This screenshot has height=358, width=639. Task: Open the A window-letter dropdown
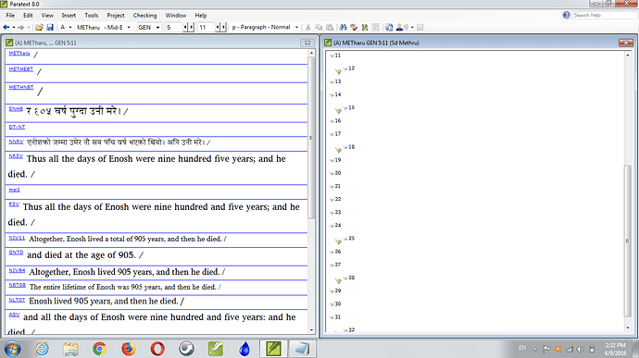pyautogui.click(x=70, y=27)
